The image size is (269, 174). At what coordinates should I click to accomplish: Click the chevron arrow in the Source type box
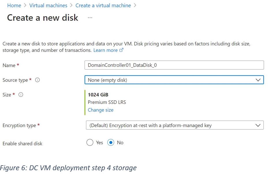point(258,80)
